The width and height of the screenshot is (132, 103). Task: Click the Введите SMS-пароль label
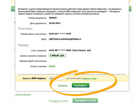[35, 79]
